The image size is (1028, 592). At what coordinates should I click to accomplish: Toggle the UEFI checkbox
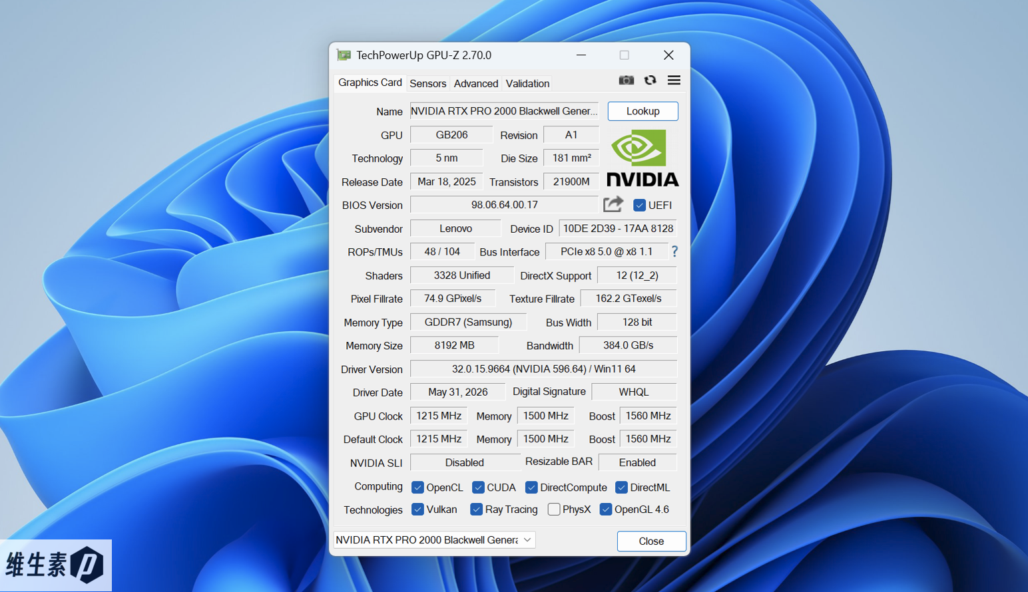point(639,205)
